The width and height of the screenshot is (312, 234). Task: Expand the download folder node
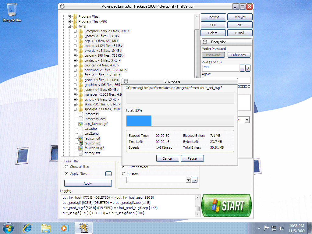coord(75,70)
